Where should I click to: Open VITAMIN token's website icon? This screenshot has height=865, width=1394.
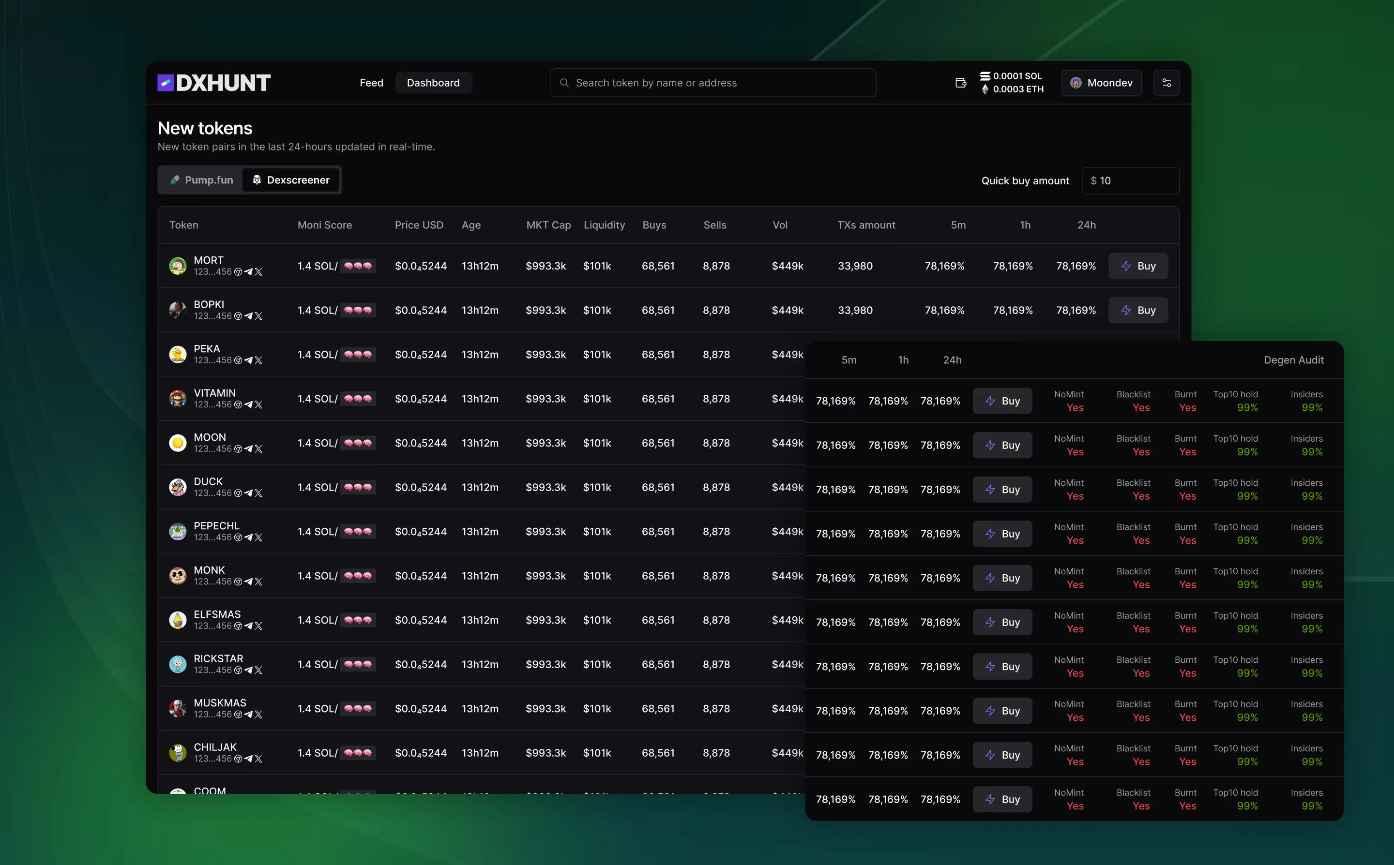(238, 405)
